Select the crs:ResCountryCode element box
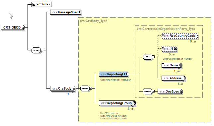 point(179,36)
